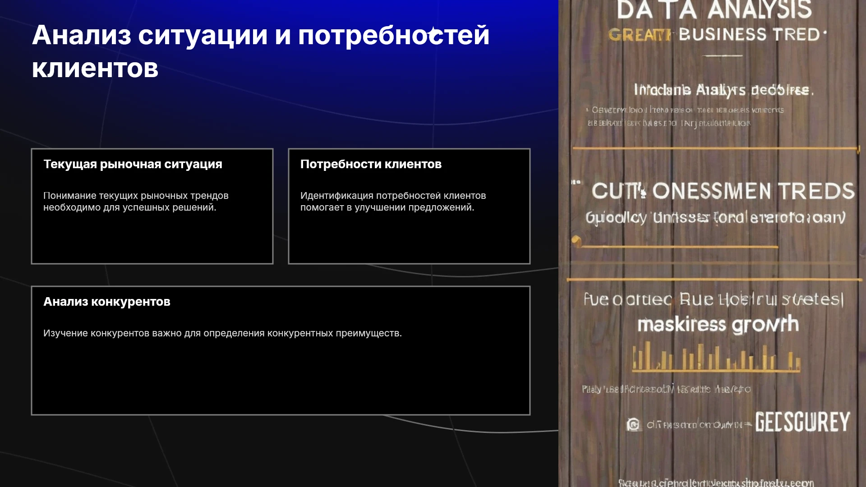This screenshot has width=866, height=487.
Task: Click the text 'Изучение конкурентов важно…'
Action: 222,333
